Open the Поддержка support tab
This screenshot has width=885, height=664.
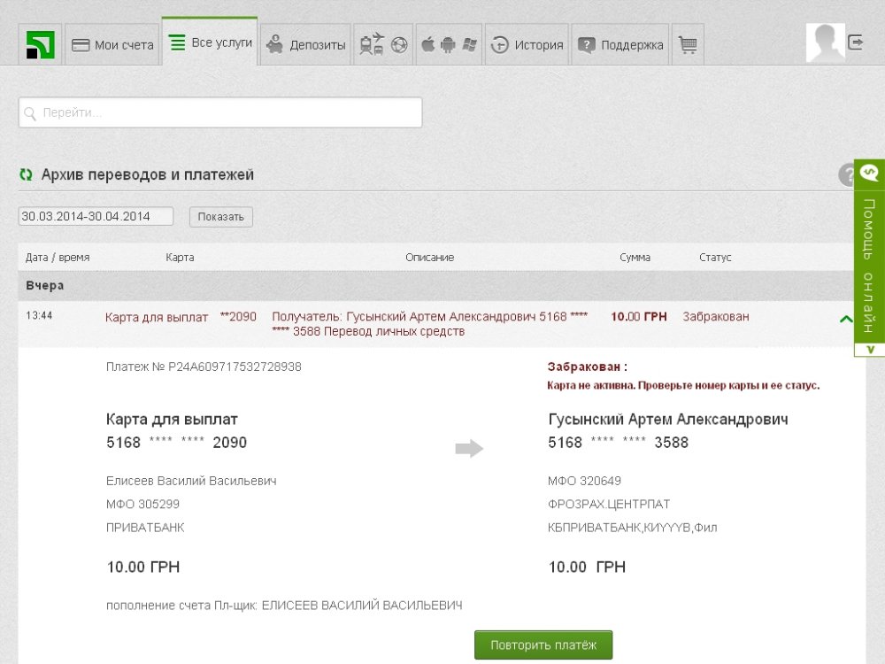620,45
